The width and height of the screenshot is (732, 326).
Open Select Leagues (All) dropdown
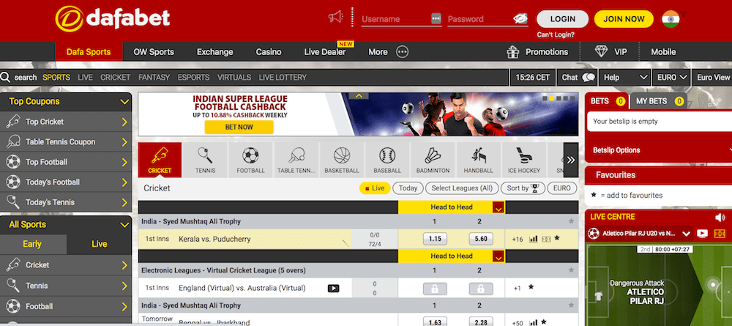tap(462, 188)
